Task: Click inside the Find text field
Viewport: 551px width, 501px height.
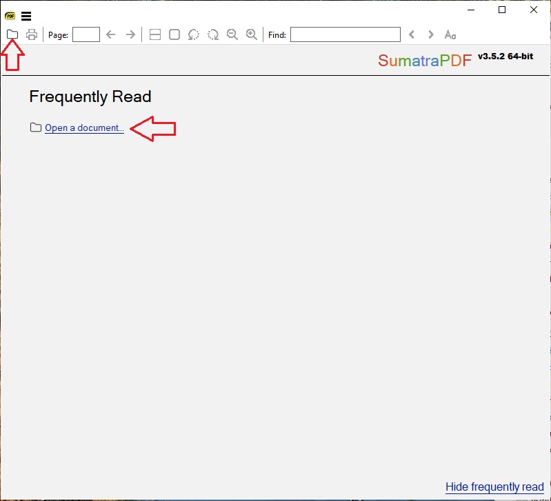Action: [345, 34]
